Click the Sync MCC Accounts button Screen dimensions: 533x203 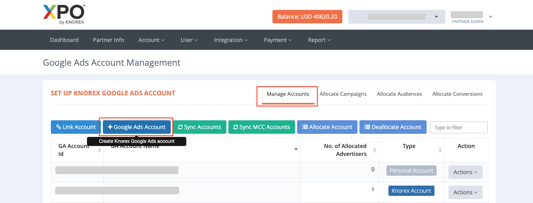tap(261, 127)
